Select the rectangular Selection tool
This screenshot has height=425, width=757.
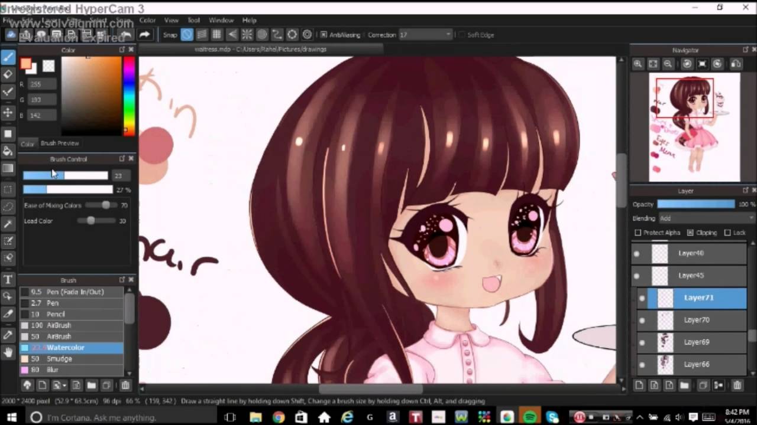pos(8,189)
